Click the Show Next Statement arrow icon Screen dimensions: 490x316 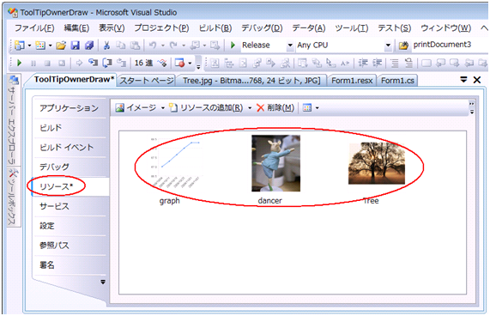tap(79, 64)
